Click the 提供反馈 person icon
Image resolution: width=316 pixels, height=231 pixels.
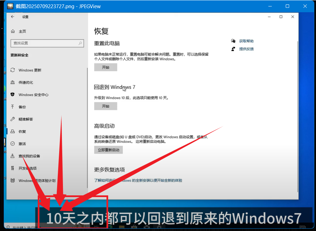[x=233, y=49]
